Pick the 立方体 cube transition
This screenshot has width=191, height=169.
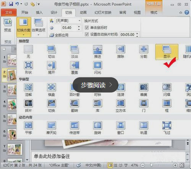click(121, 106)
